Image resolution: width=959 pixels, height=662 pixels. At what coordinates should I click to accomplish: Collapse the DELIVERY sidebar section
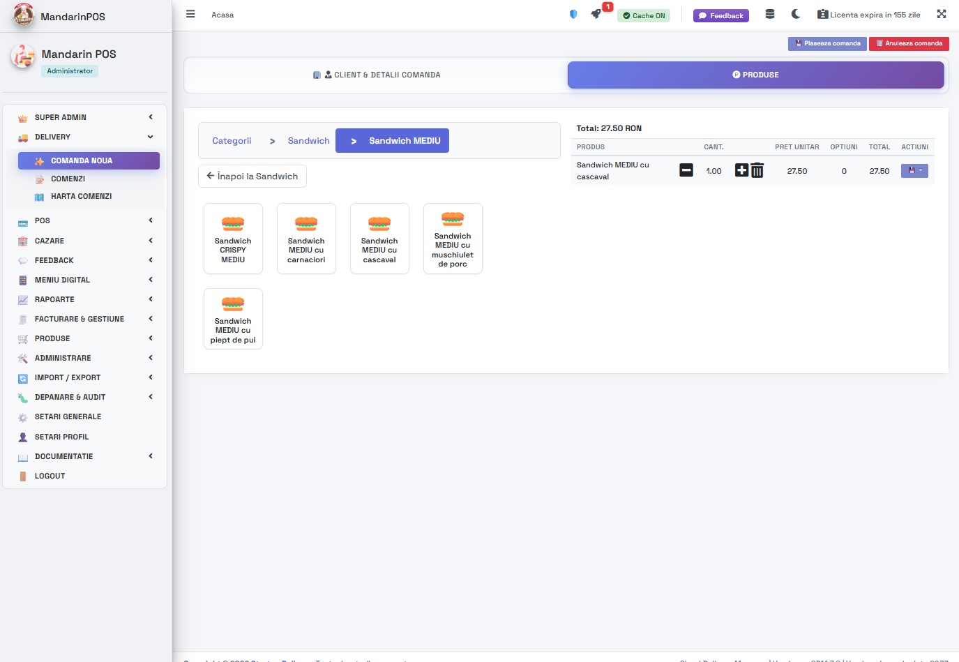(x=84, y=137)
